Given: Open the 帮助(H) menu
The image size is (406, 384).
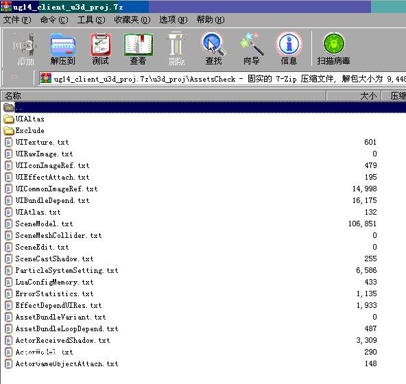Looking at the screenshot, I should pos(211,20).
